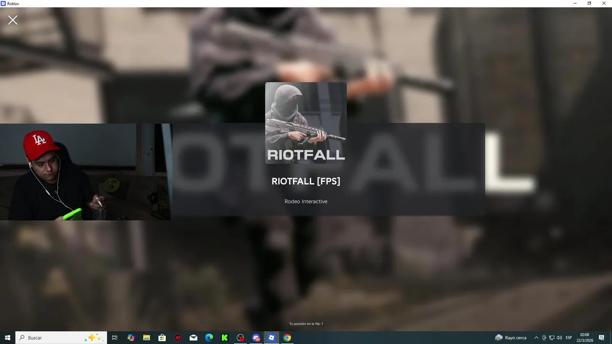Open File Explorer from the taskbar
The width and height of the screenshot is (612, 344).
pyautogui.click(x=147, y=338)
